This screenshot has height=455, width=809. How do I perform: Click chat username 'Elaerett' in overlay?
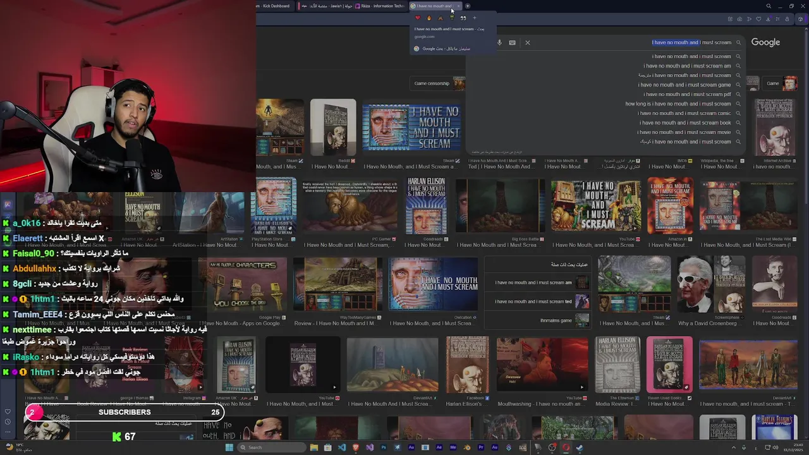(x=27, y=239)
